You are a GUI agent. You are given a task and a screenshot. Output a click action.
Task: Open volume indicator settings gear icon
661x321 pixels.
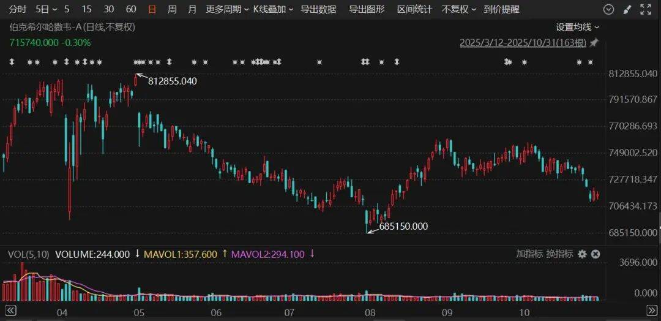click(582, 254)
